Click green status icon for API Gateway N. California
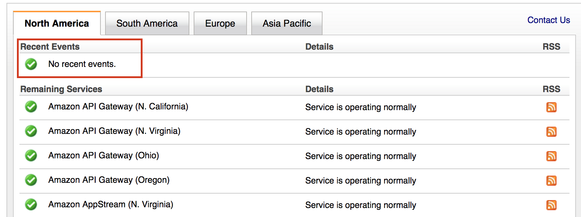 31,107
